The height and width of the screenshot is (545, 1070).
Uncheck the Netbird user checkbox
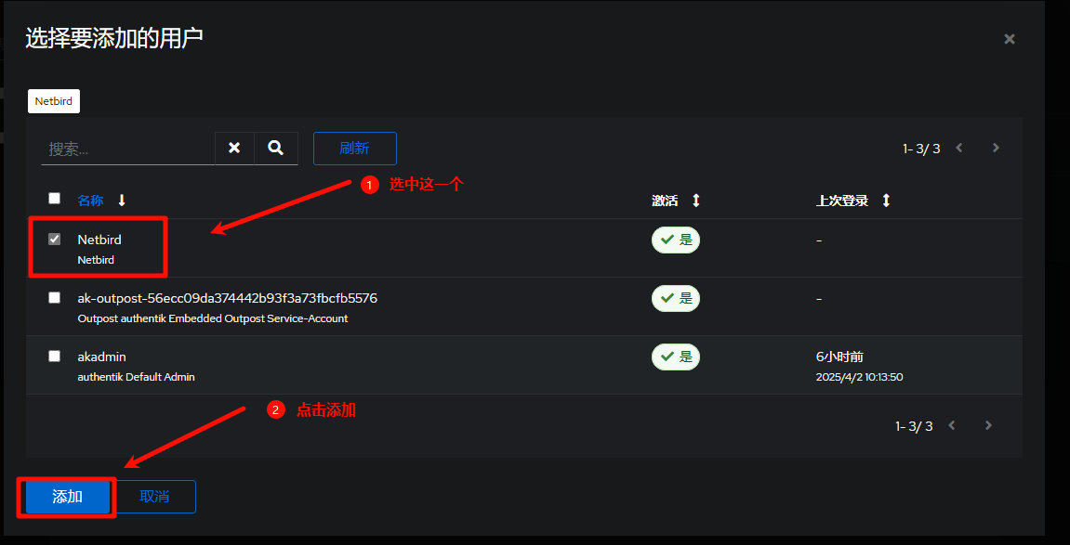[x=55, y=240]
